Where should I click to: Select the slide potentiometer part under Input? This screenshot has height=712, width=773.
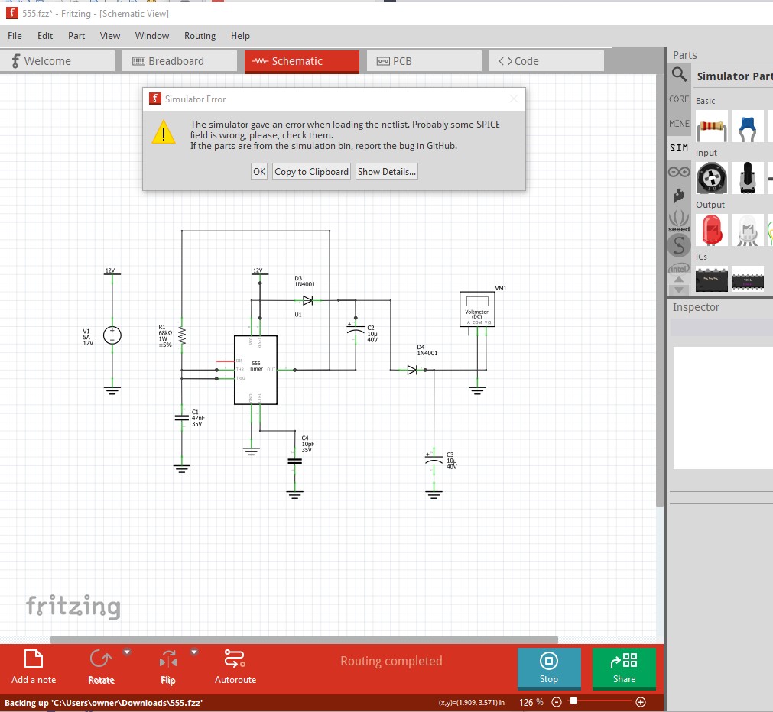(x=747, y=178)
